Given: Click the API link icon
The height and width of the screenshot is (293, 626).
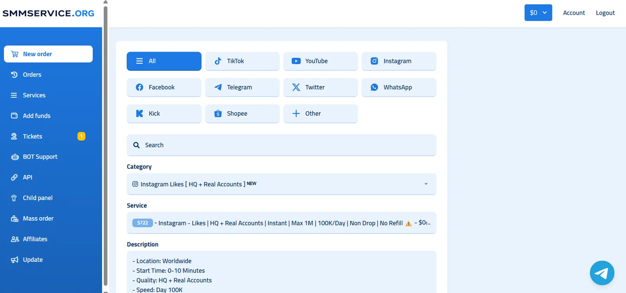Looking at the screenshot, I should click(14, 177).
